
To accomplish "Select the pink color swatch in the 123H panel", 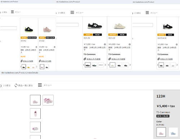I will 161,132.
